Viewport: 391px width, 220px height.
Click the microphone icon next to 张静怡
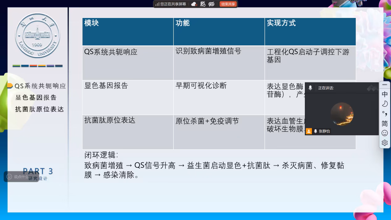[315, 131]
